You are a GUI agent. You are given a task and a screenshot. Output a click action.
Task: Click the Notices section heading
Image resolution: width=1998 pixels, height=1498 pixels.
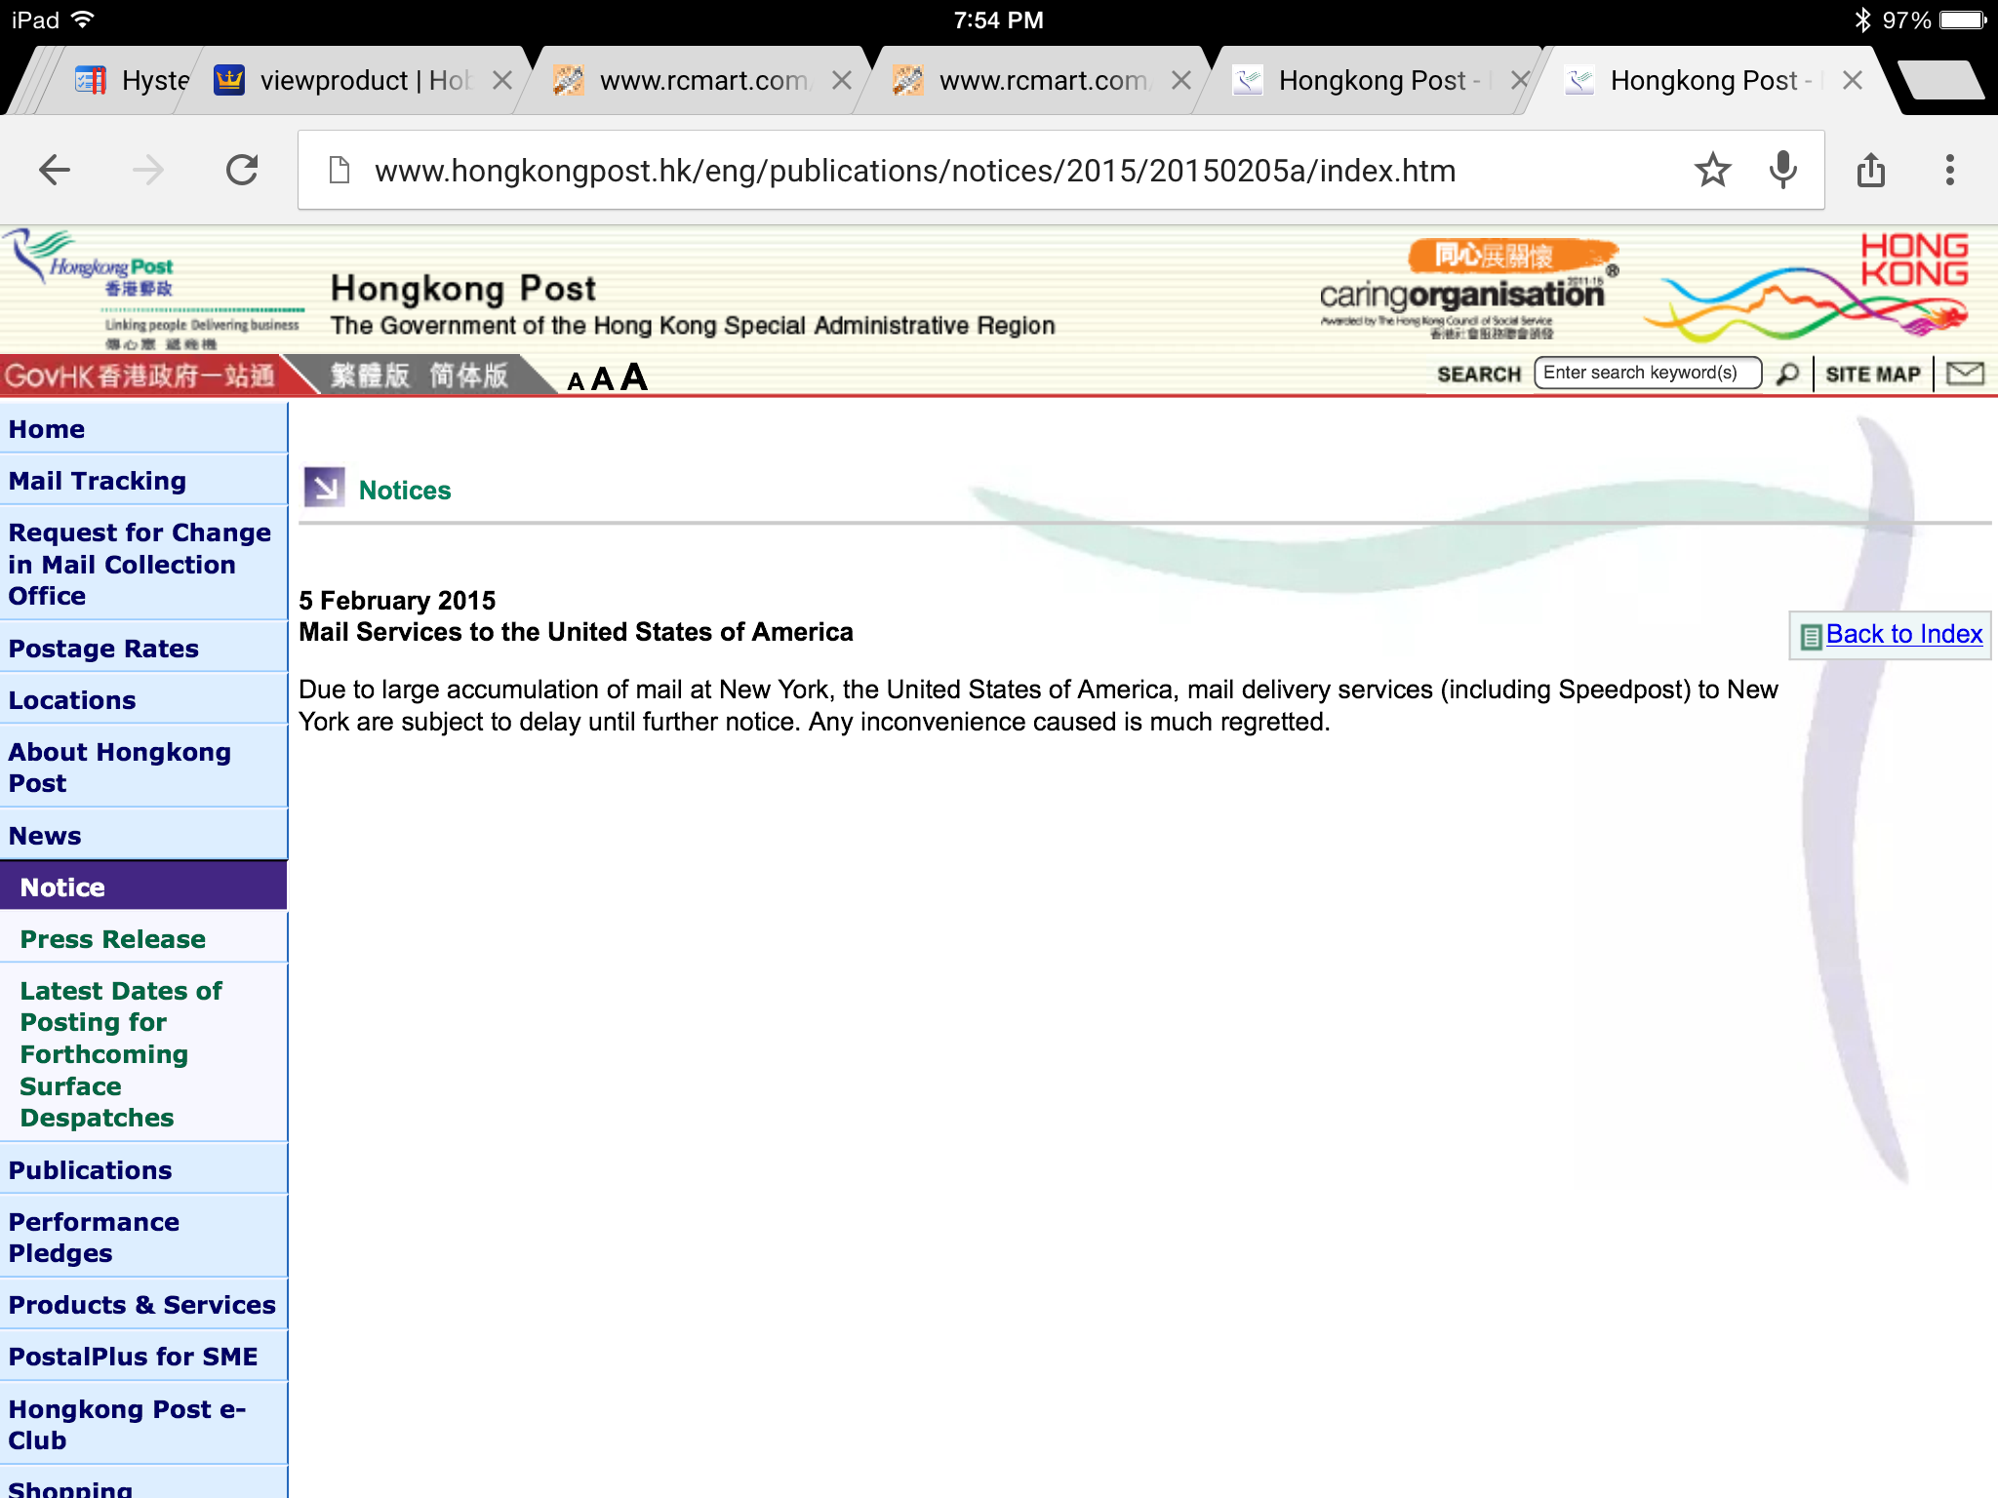click(405, 490)
